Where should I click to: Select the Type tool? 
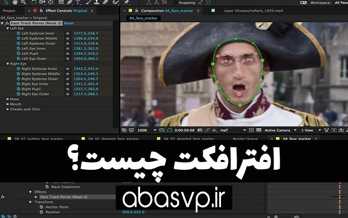click(x=78, y=2)
